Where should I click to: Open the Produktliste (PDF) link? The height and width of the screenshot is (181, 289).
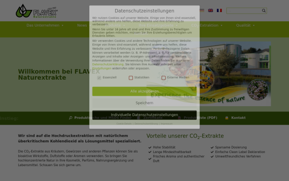tap(200, 118)
